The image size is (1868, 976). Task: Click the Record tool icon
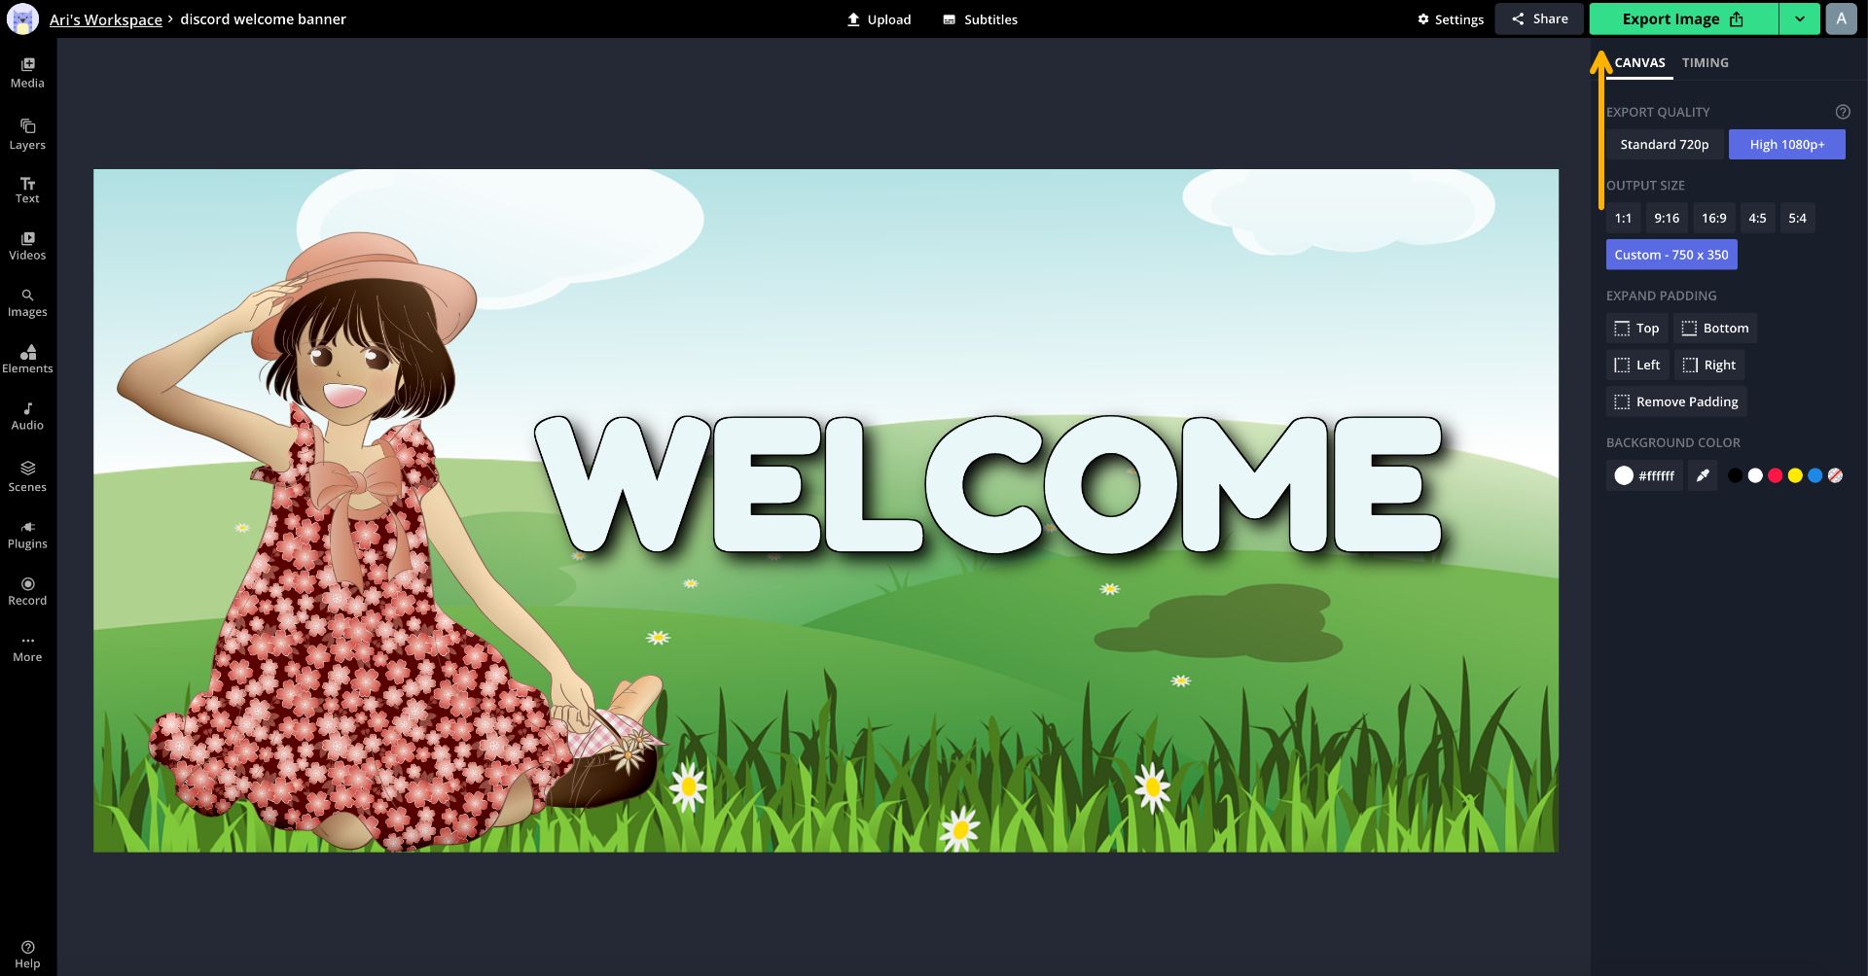point(27,584)
